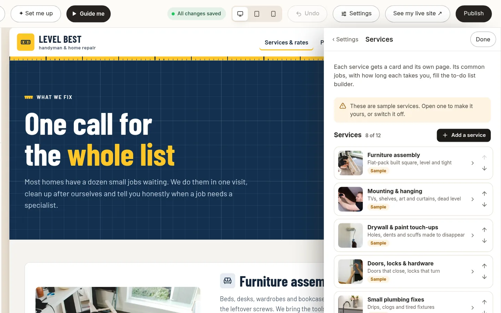The width and height of the screenshot is (501, 313).
Task: Click "Doors that close, locks that turn" text
Action: click(404, 271)
